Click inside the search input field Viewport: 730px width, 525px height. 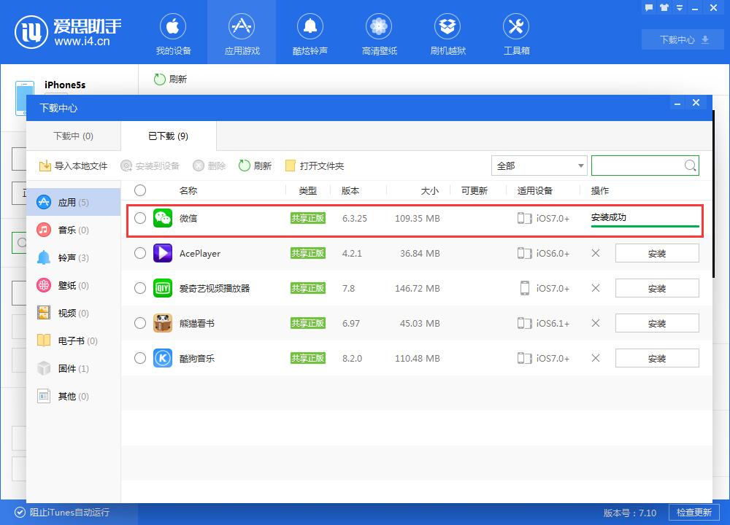(x=639, y=166)
